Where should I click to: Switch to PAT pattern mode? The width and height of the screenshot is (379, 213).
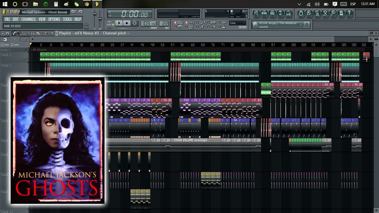pyautogui.click(x=113, y=22)
